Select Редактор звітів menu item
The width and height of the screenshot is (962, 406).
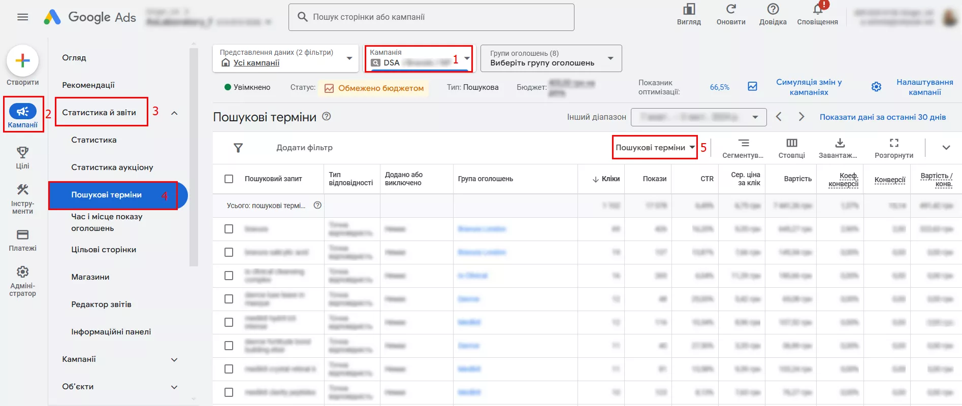coord(102,304)
